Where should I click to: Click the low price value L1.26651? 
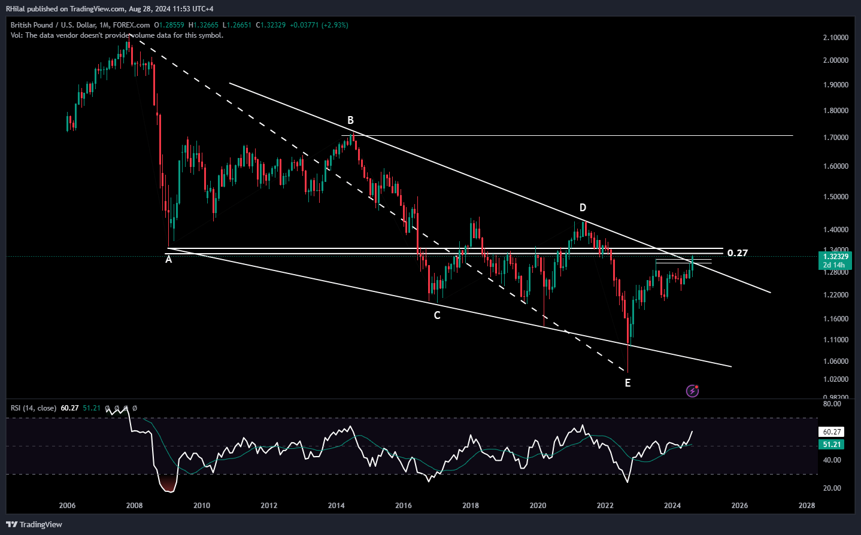pos(237,25)
